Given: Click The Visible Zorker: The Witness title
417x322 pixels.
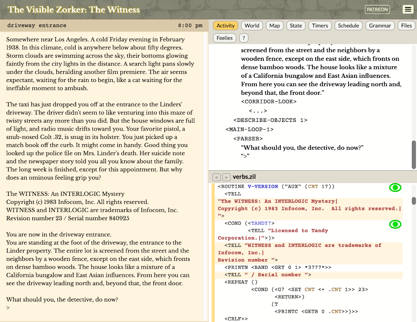Looking at the screenshot, I should point(74,9).
